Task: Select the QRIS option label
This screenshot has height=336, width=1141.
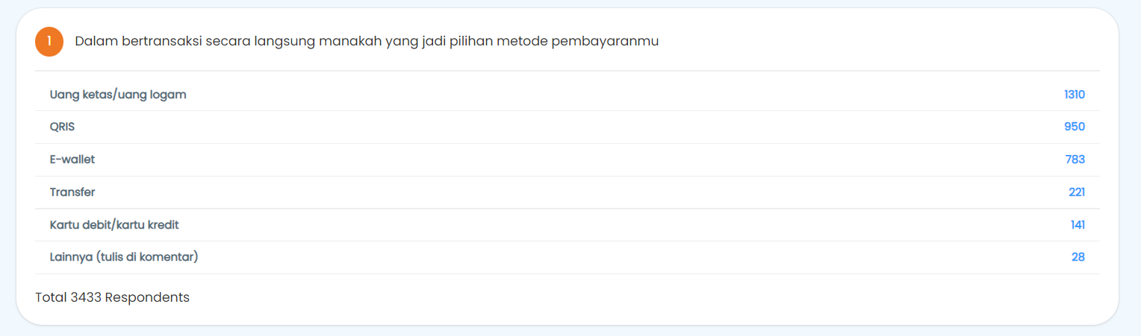Action: [x=63, y=127]
